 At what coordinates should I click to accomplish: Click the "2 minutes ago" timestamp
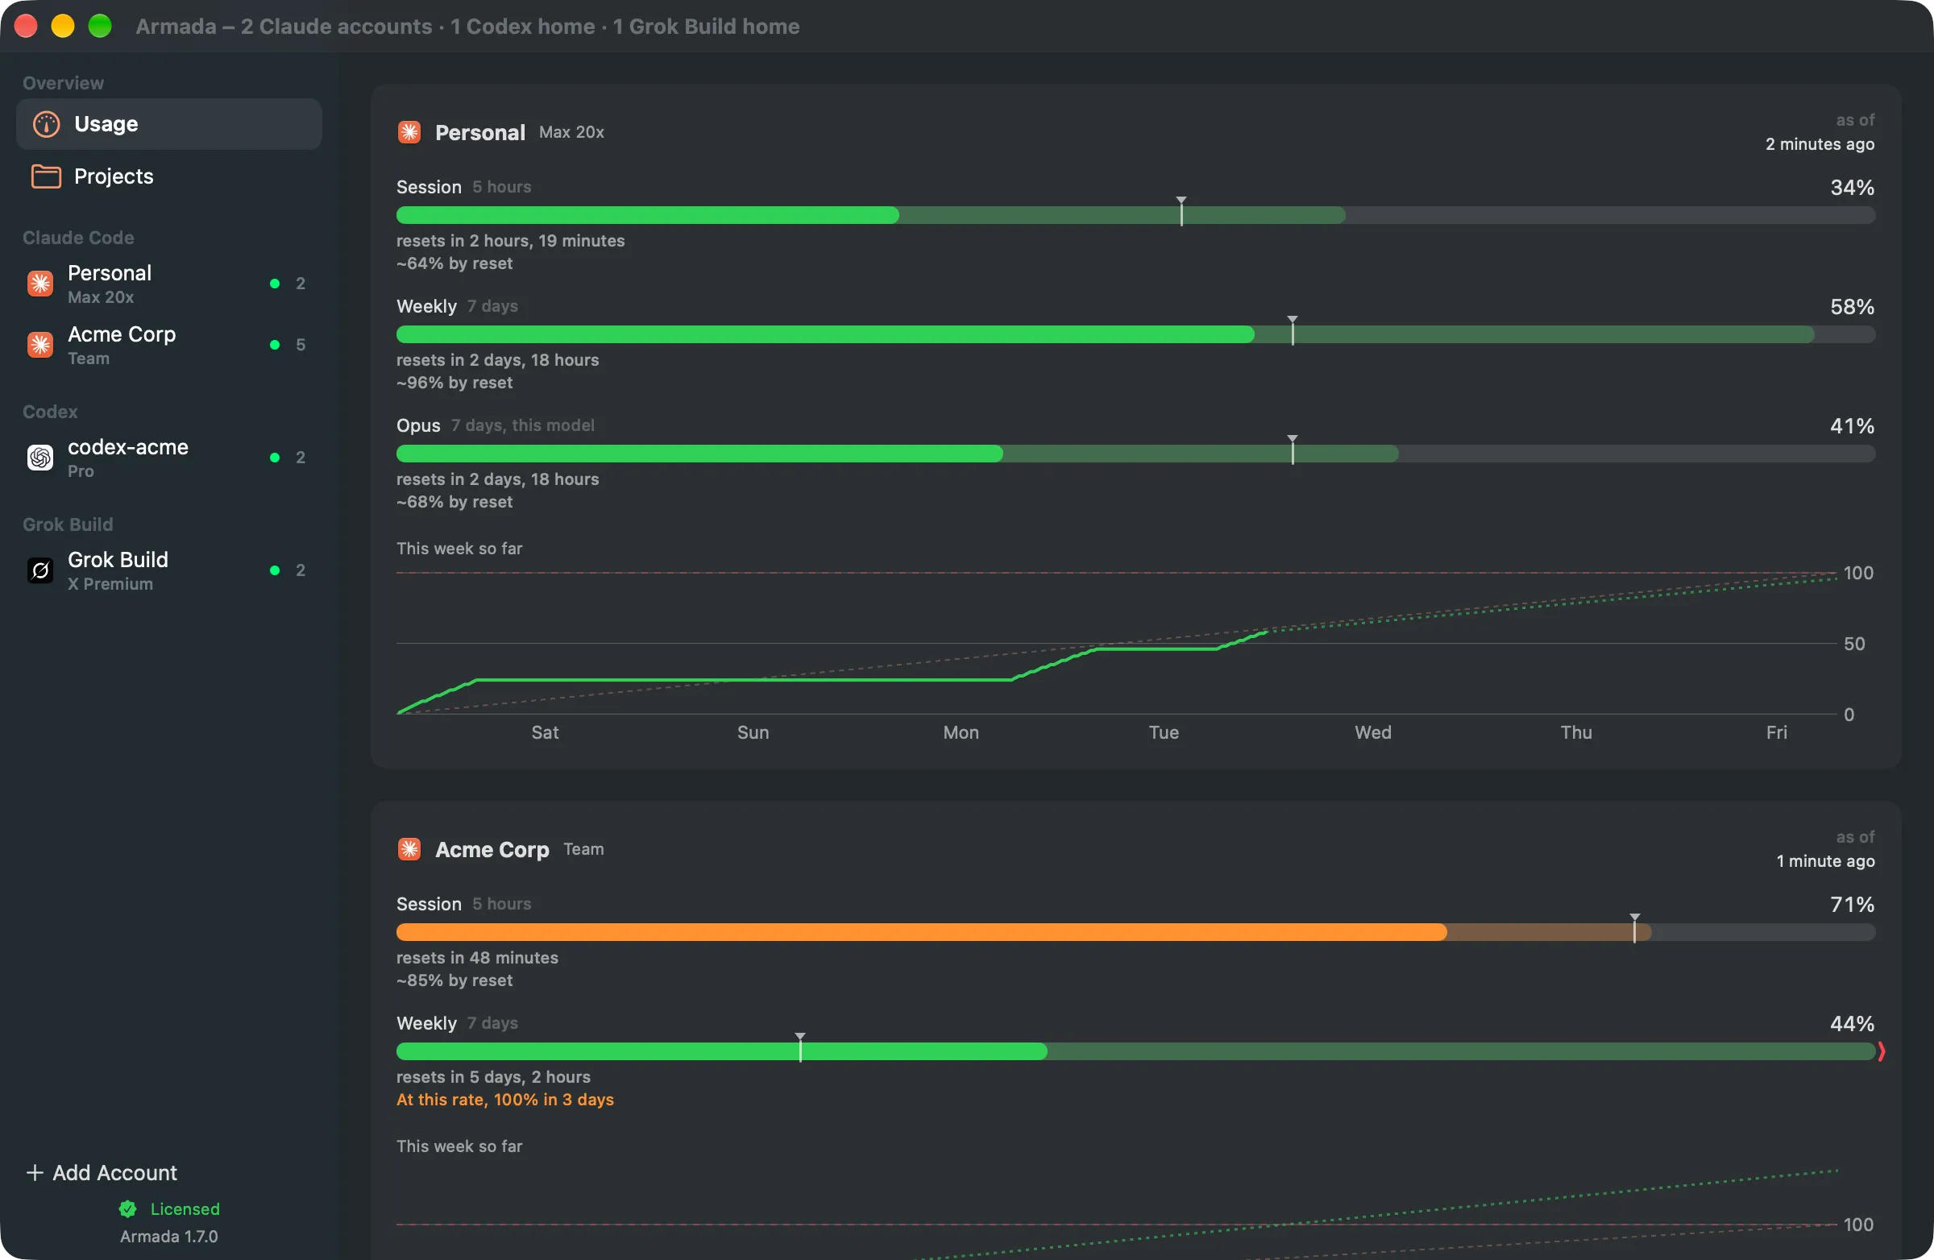click(x=1820, y=143)
